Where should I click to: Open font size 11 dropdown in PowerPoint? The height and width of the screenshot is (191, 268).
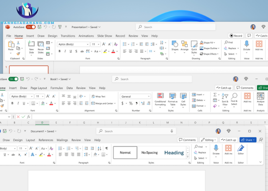coord(98,44)
